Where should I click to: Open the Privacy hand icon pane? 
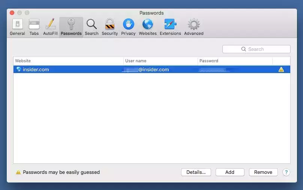128,27
